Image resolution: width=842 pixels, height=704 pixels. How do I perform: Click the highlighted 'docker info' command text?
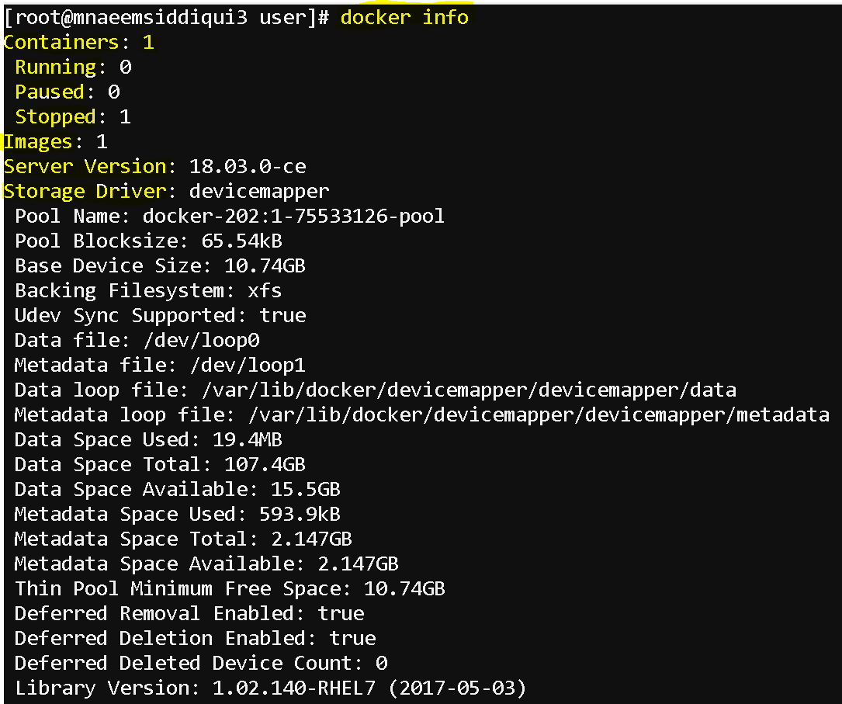(404, 17)
